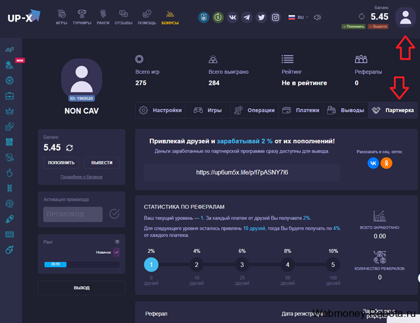Click the blue shield badge icon in header
420x323 pixels.
[204, 17]
